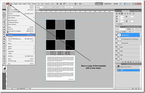Viewport: 145px width, 93px height.
Task: Select the Rectangular Marquee tool
Action: (x=4, y=15)
